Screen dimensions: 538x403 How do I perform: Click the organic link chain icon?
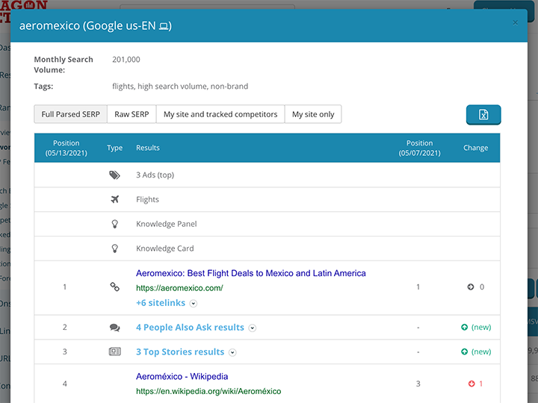[x=114, y=287]
